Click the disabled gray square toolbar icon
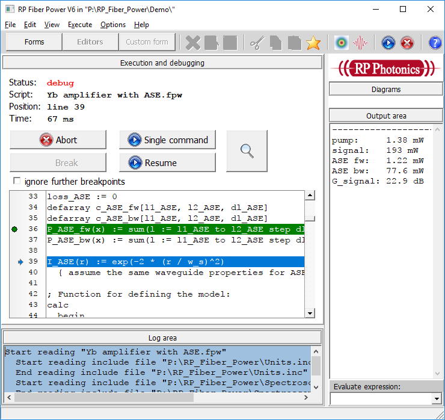The width and height of the screenshot is (445, 420). [x=230, y=43]
